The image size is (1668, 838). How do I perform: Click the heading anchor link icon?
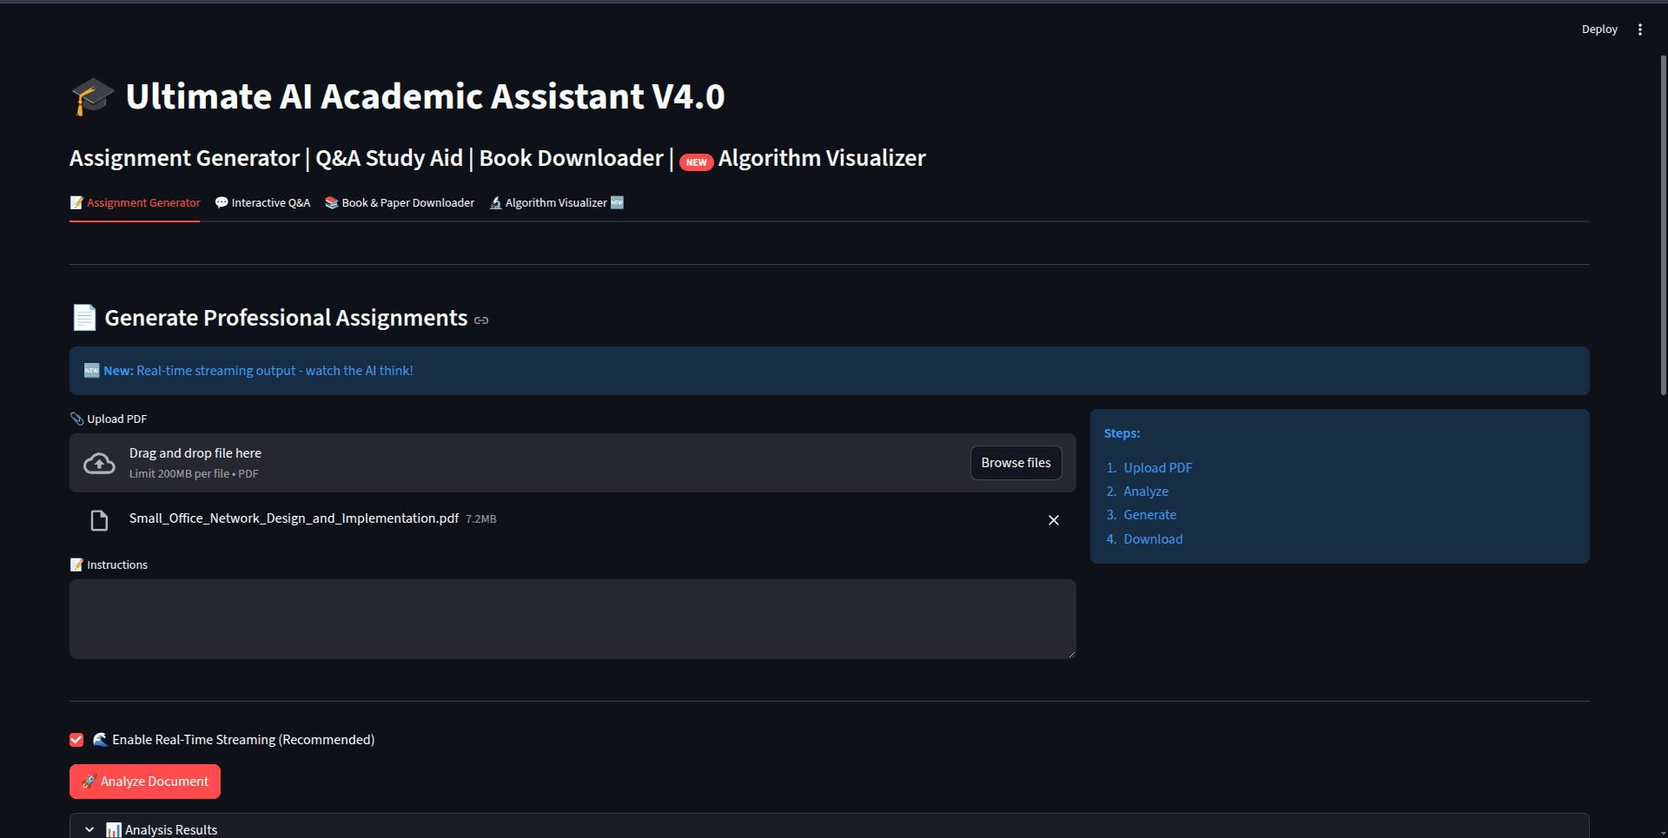[481, 320]
